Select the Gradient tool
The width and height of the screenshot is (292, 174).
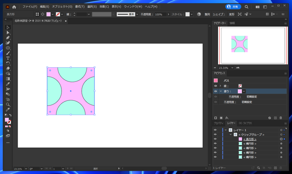coord(8,79)
